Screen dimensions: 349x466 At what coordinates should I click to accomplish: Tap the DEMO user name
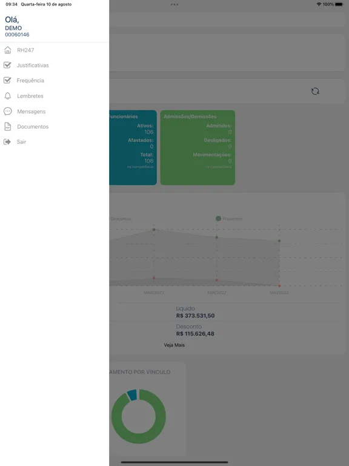click(13, 28)
